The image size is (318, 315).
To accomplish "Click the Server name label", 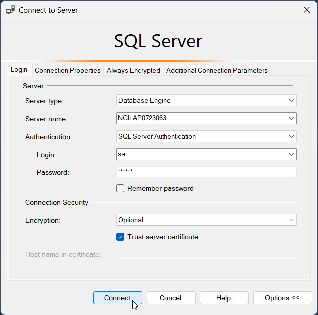I will click(46, 119).
